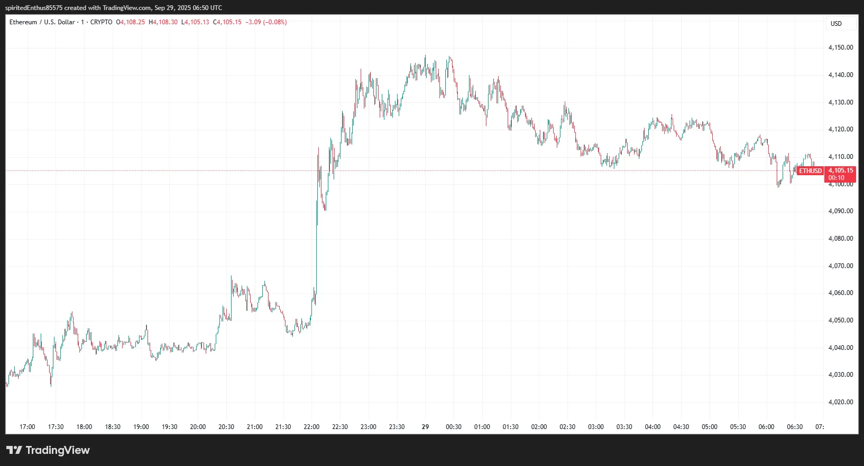Open the USD currency selector

point(836,23)
